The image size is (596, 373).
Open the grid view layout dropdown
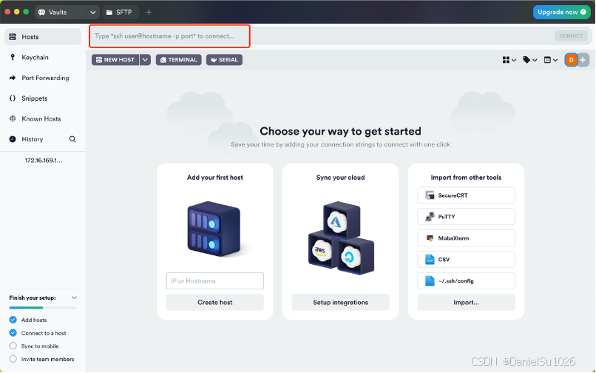pyautogui.click(x=509, y=60)
